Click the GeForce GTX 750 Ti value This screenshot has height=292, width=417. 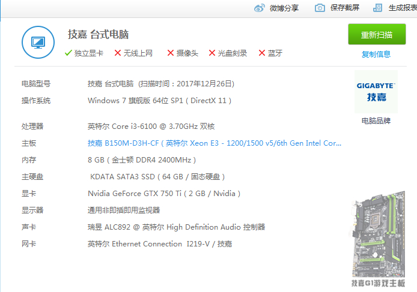tap(164, 194)
